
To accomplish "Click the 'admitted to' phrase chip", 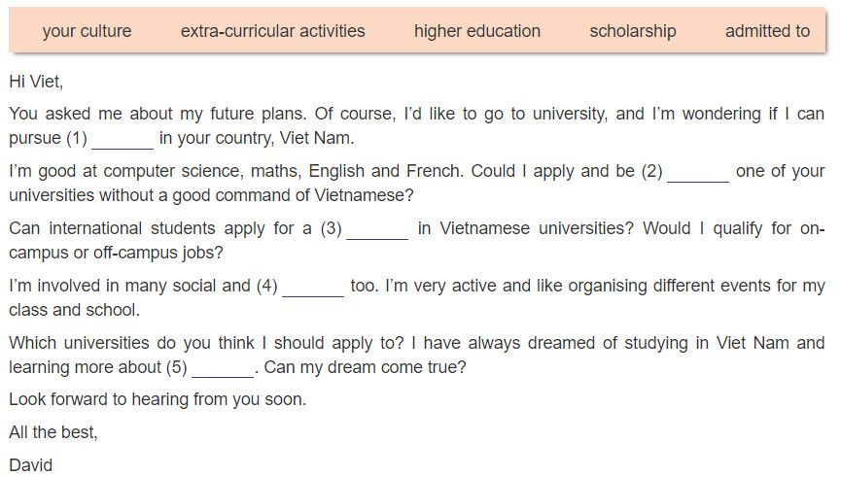I will click(x=767, y=31).
